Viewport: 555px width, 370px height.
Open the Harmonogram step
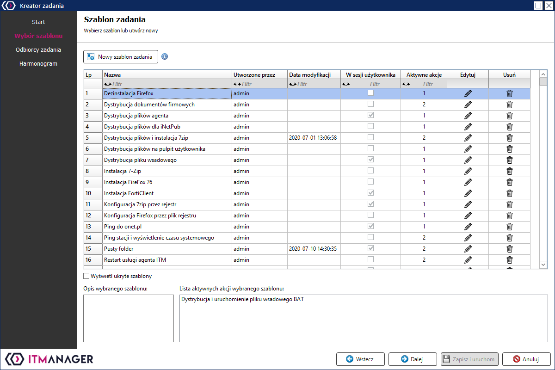[x=38, y=63]
